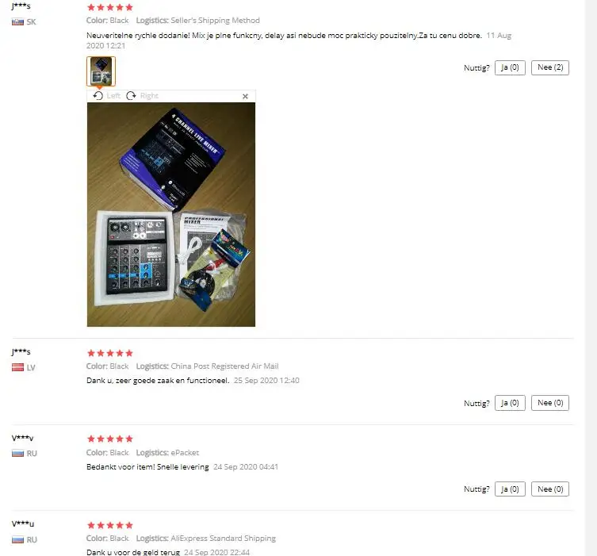Click the five-star rating of the LV review
The width and height of the screenshot is (597, 556).
pyautogui.click(x=110, y=353)
